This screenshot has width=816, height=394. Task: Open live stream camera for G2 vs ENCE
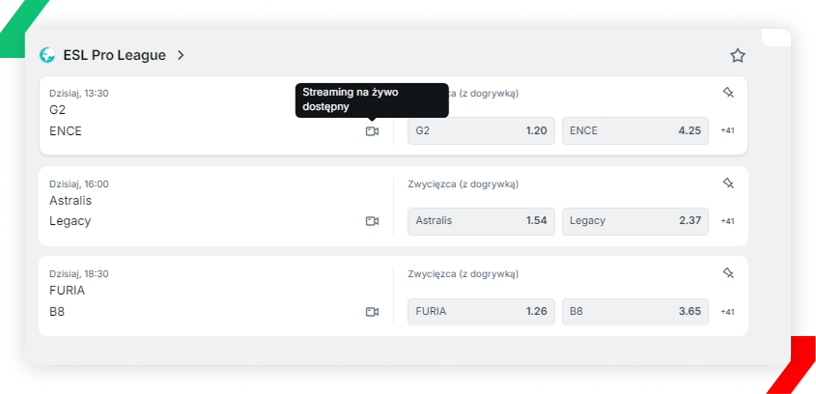tap(372, 131)
